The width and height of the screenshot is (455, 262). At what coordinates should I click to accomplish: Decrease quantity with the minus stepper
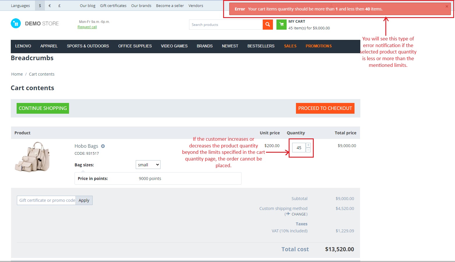[308, 150]
